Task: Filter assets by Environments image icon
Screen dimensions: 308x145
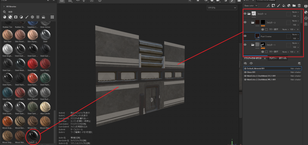Action: (44, 17)
